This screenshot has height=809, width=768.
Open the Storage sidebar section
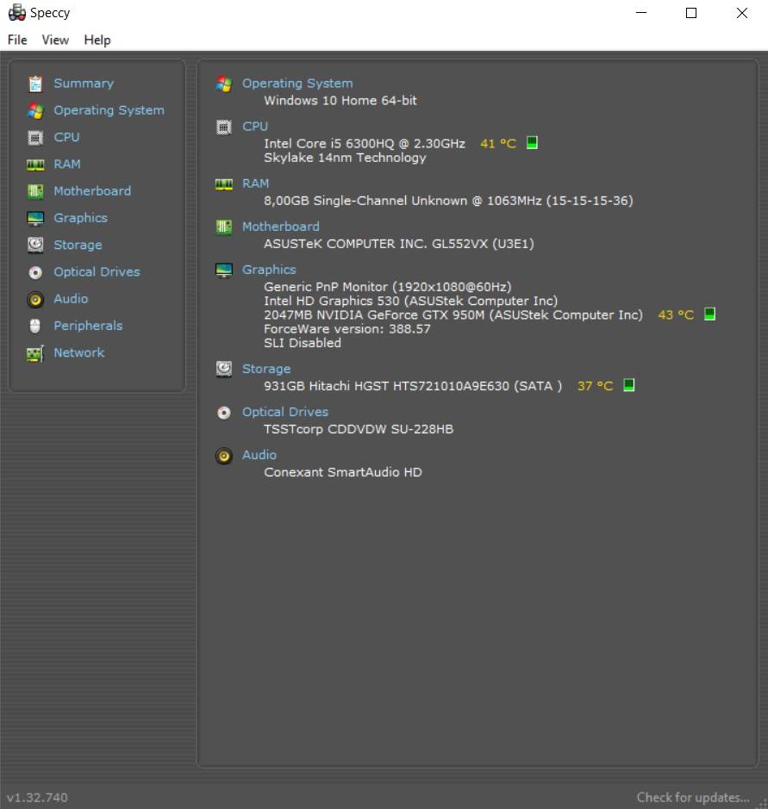pos(78,245)
